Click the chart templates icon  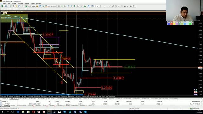92,6
